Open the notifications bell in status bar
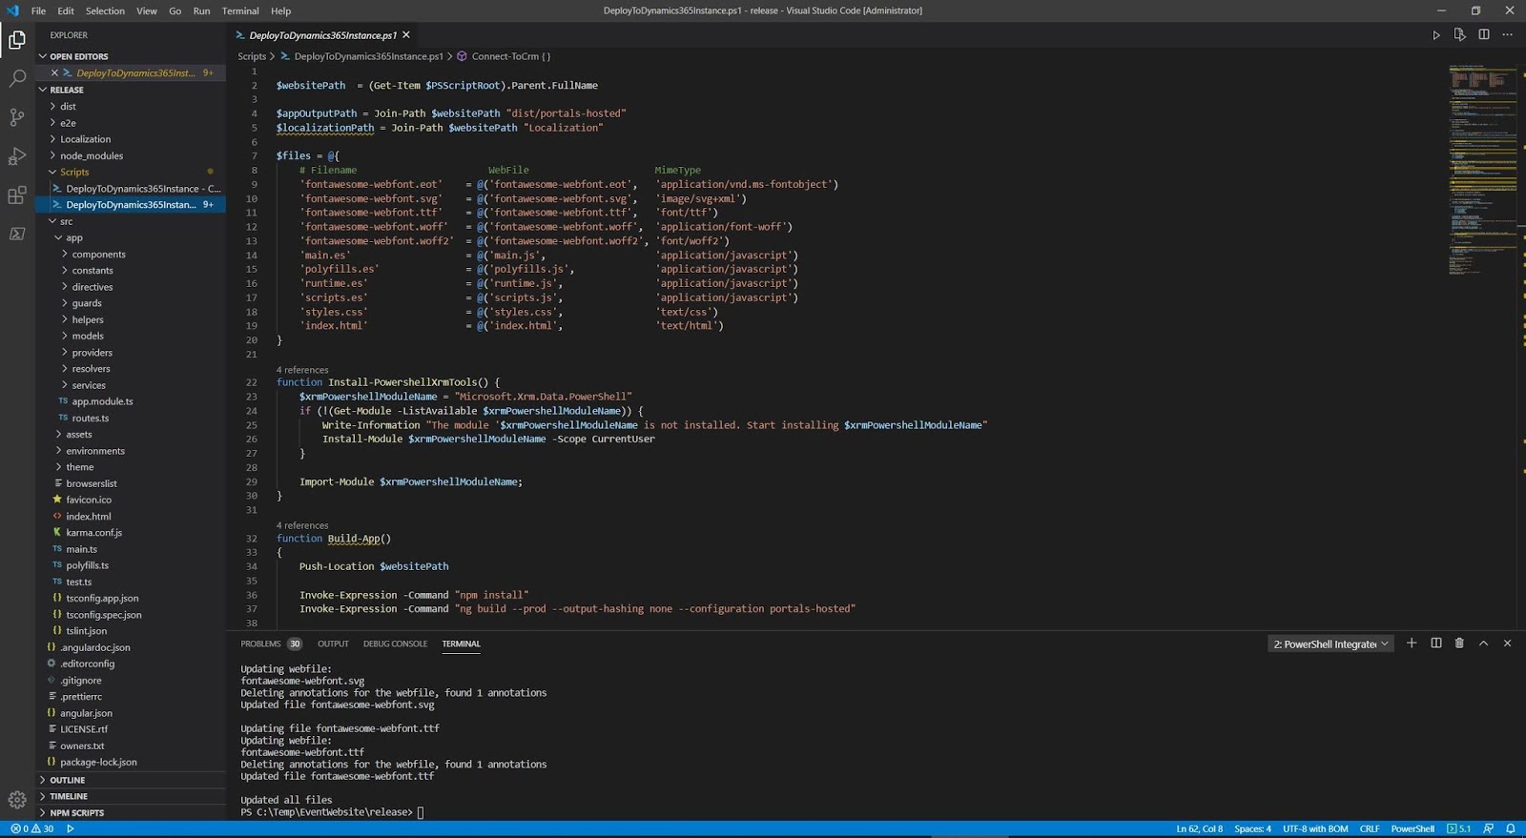 (1511, 828)
